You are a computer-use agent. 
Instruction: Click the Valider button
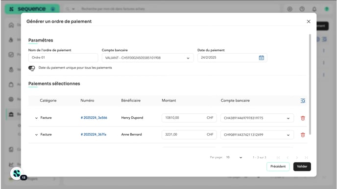click(x=302, y=167)
